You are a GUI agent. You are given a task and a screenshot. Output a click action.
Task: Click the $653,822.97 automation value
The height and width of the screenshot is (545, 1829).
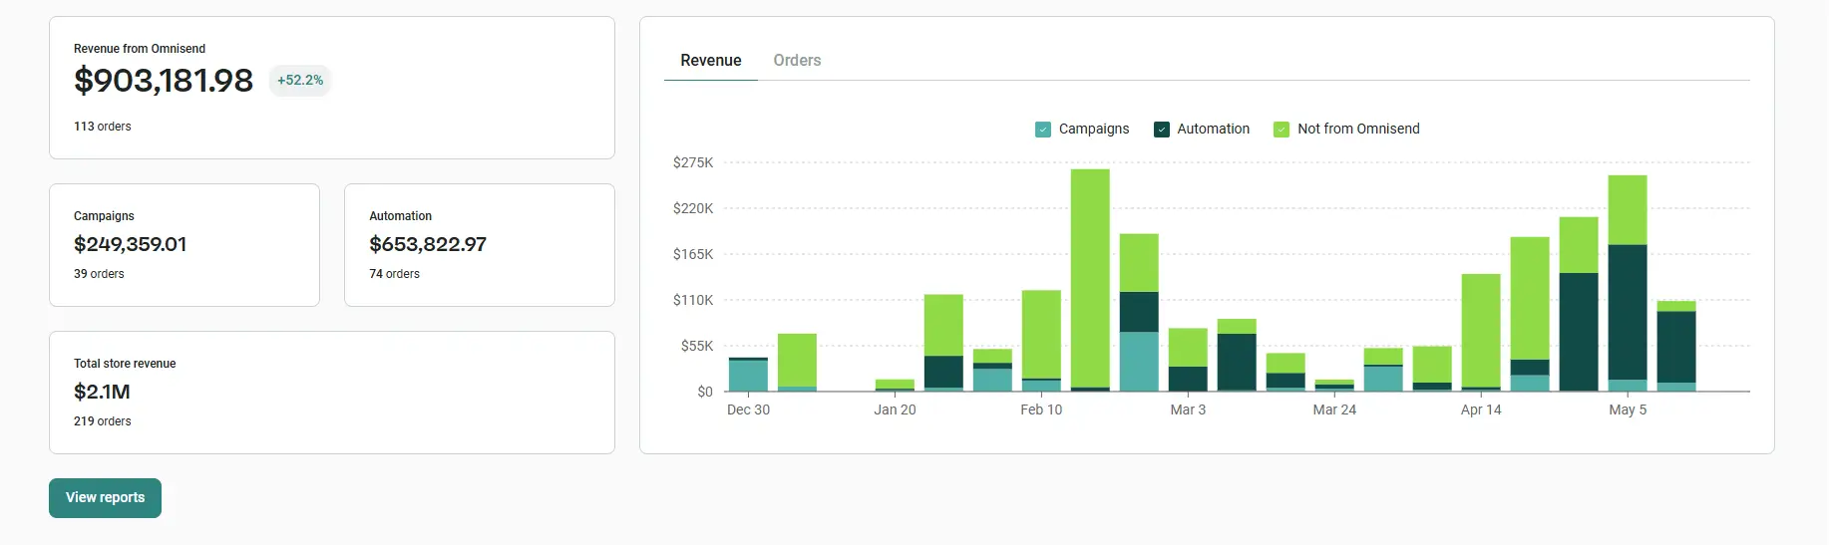pos(428,244)
